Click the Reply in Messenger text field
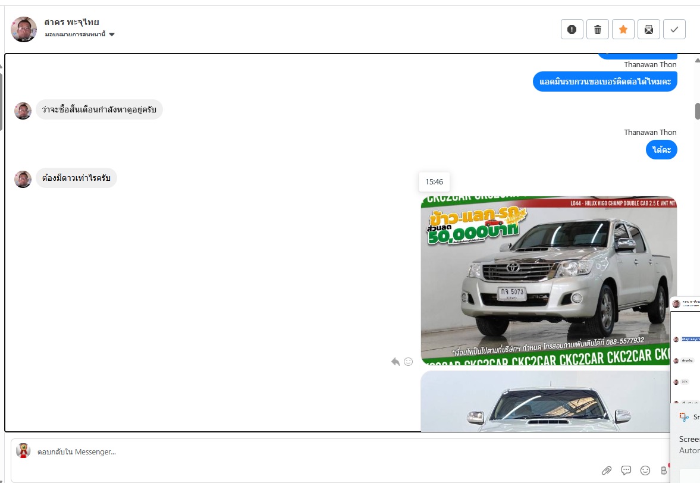Viewport: 700px width, 483px height. [297, 452]
